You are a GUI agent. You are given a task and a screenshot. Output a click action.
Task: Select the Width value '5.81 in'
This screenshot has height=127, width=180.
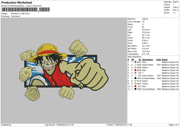click(176, 10)
